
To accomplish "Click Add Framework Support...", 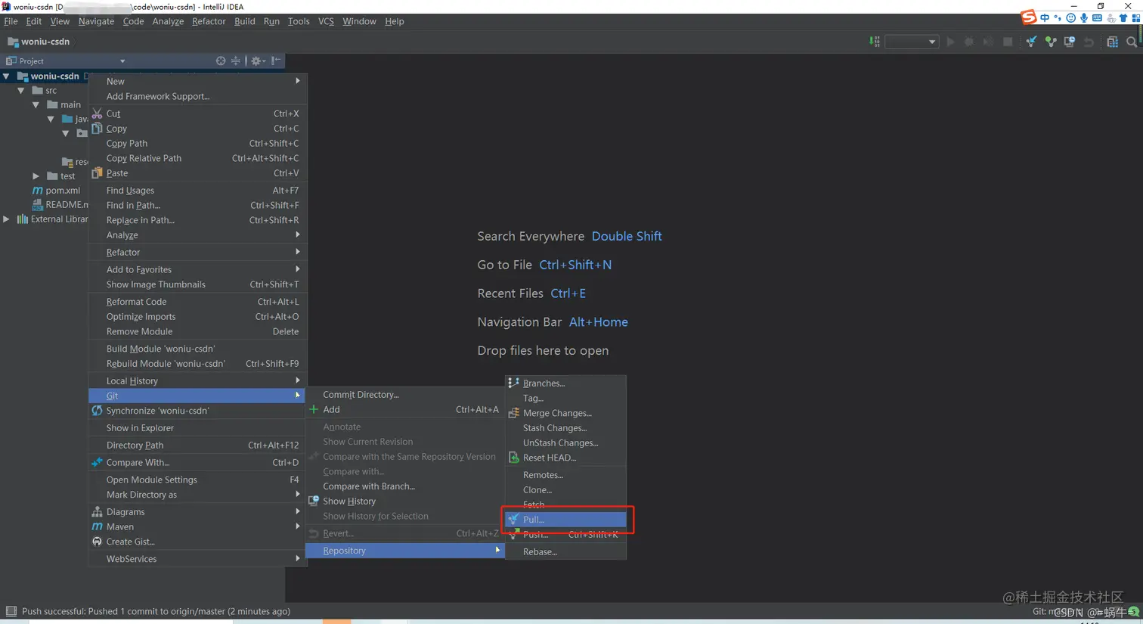I will point(198,96).
